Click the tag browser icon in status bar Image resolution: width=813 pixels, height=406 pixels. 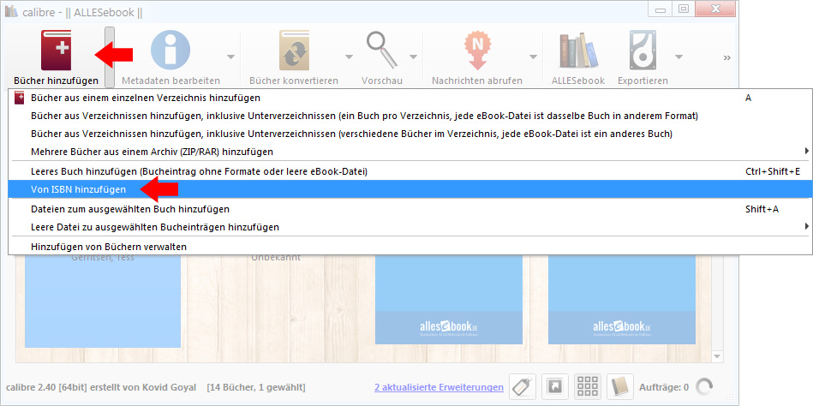click(x=523, y=386)
